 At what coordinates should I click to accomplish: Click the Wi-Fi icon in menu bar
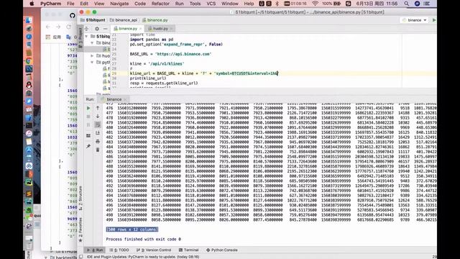point(315,4)
